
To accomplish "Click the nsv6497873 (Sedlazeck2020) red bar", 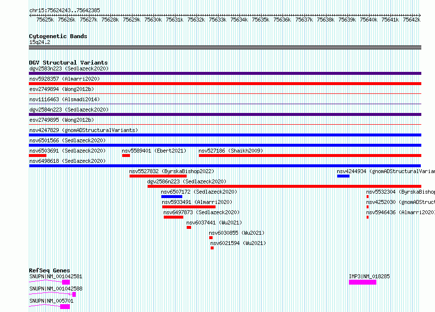I will 174,217.
